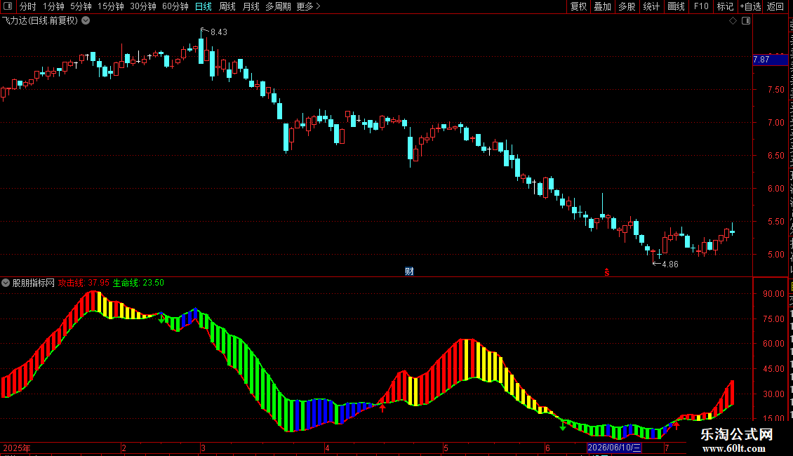Screen dimensions: 793x456
Task: Select the 60分钟 period
Action: pos(175,6)
